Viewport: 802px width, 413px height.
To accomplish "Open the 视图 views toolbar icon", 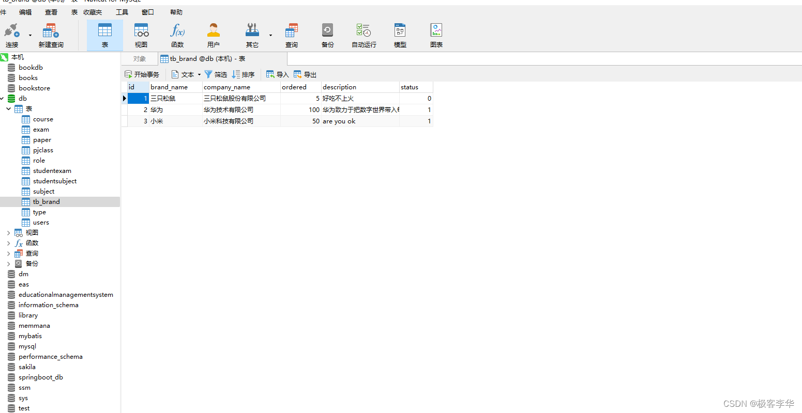I will (x=141, y=35).
